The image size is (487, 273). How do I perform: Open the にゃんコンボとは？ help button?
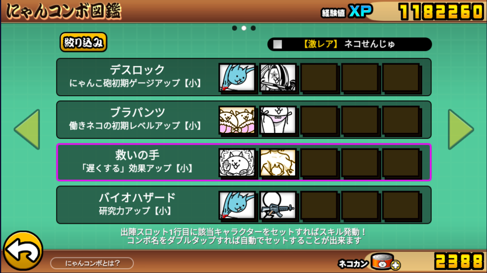(92, 263)
